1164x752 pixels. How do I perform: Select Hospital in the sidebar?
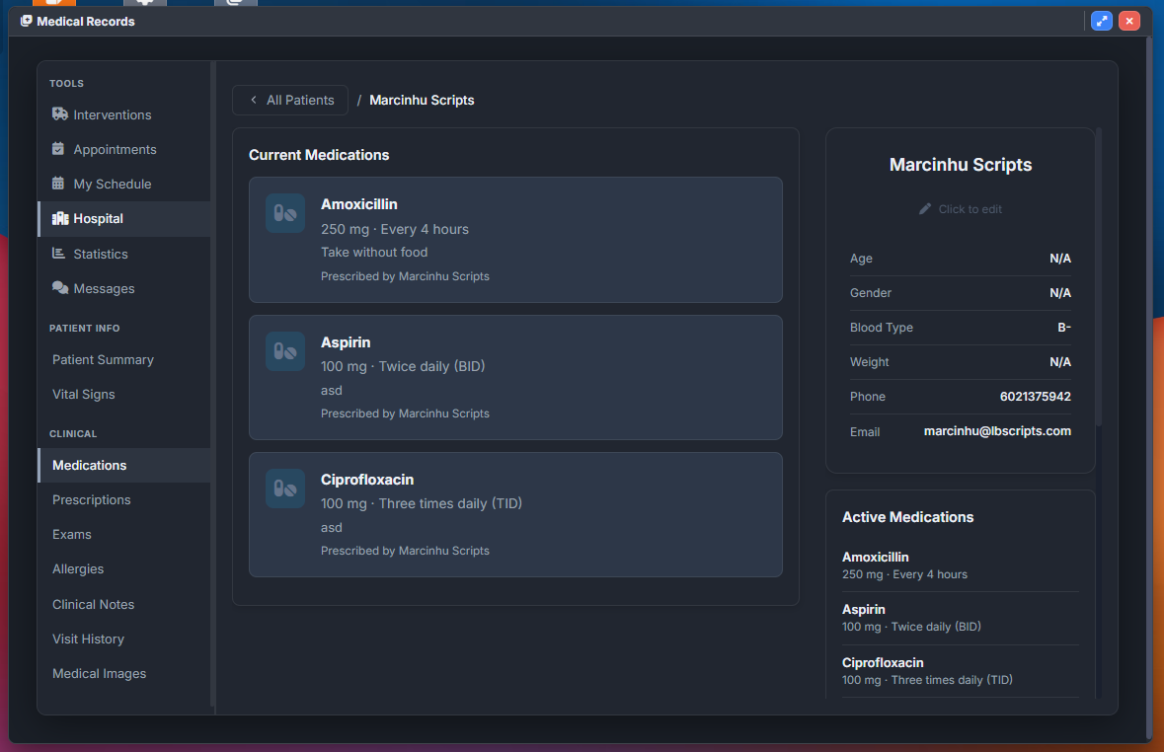(x=124, y=219)
